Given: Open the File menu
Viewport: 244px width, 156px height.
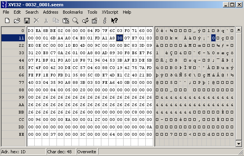Looking at the screenshot, I should pyautogui.click(x=6, y=12).
